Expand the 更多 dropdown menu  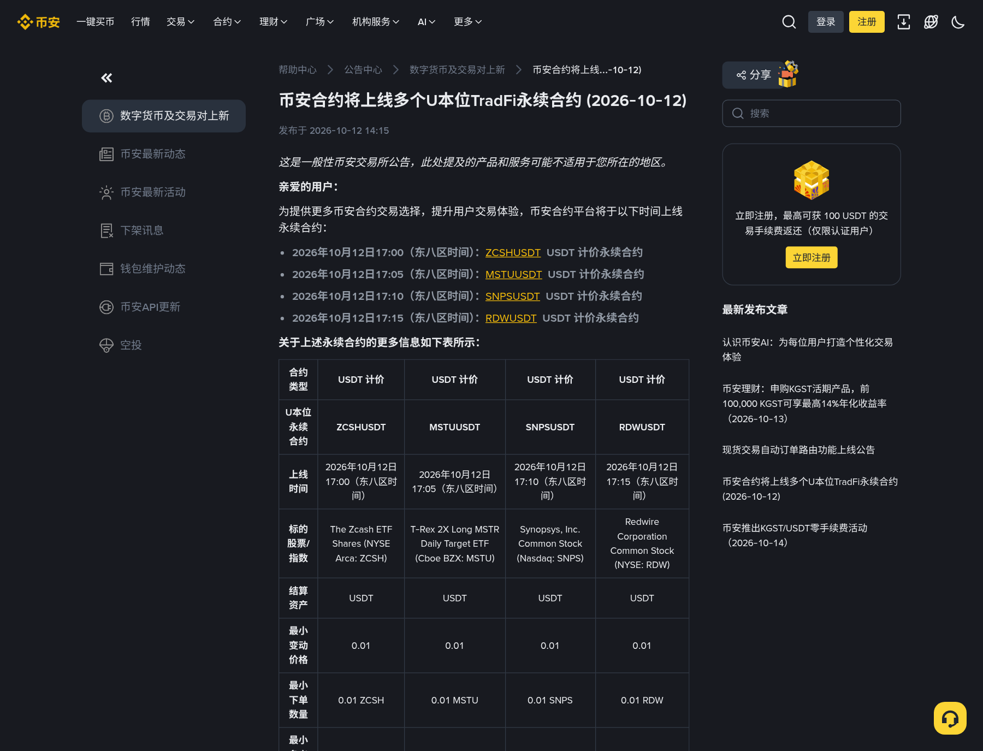pos(468,22)
